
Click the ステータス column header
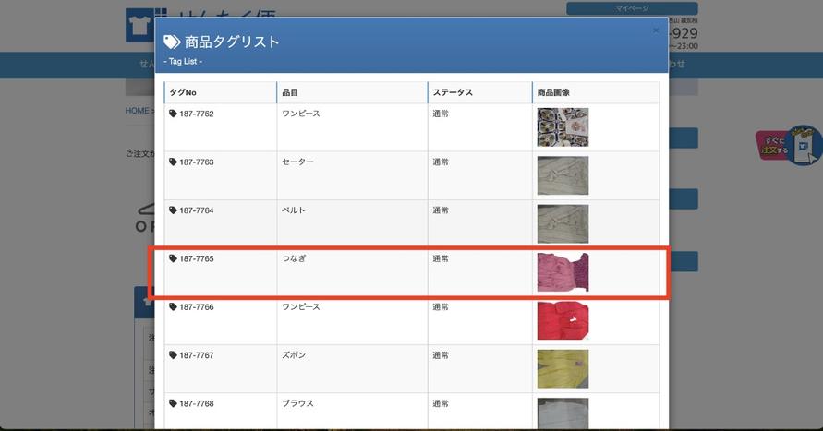(x=453, y=92)
